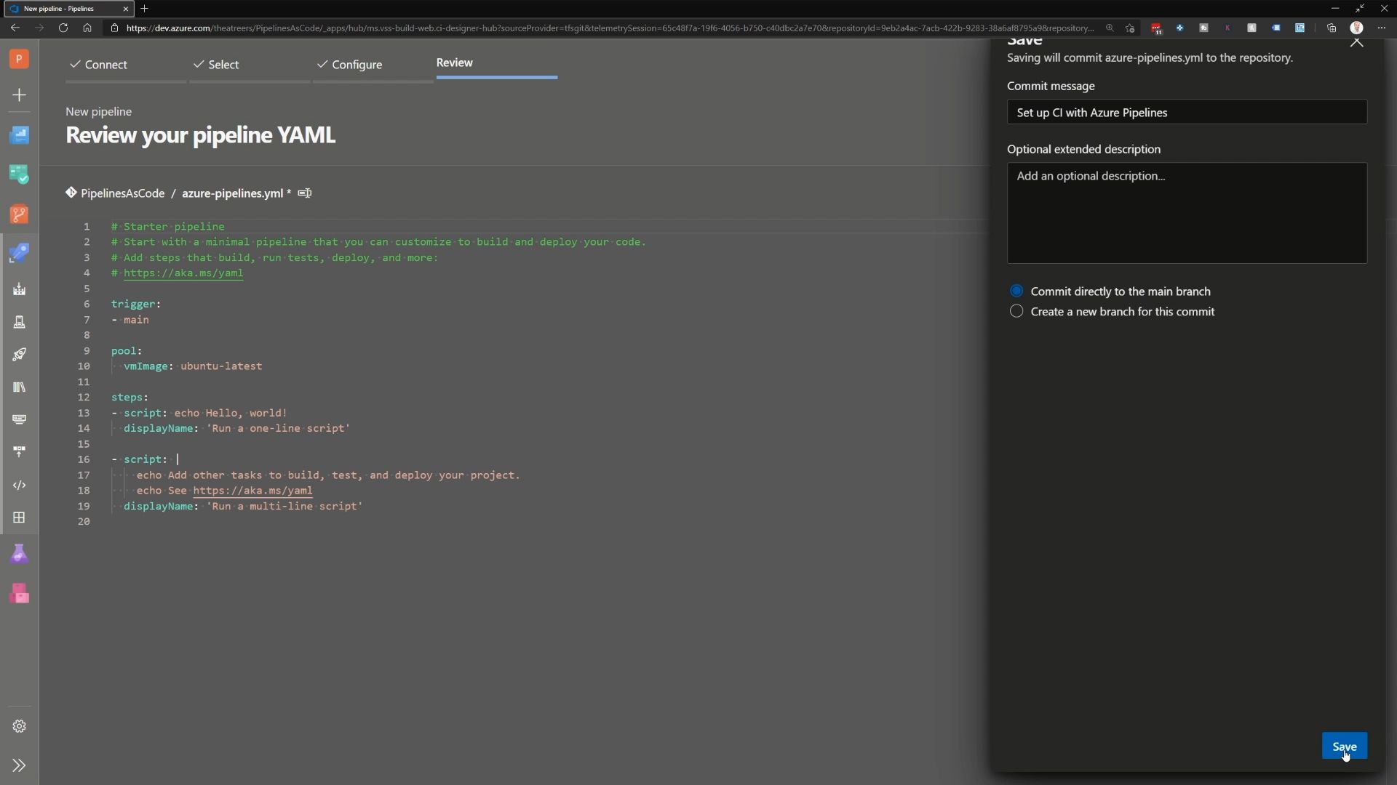Toggle the unsaved changes indicator on YAML
The width and height of the screenshot is (1397, 785).
click(288, 193)
